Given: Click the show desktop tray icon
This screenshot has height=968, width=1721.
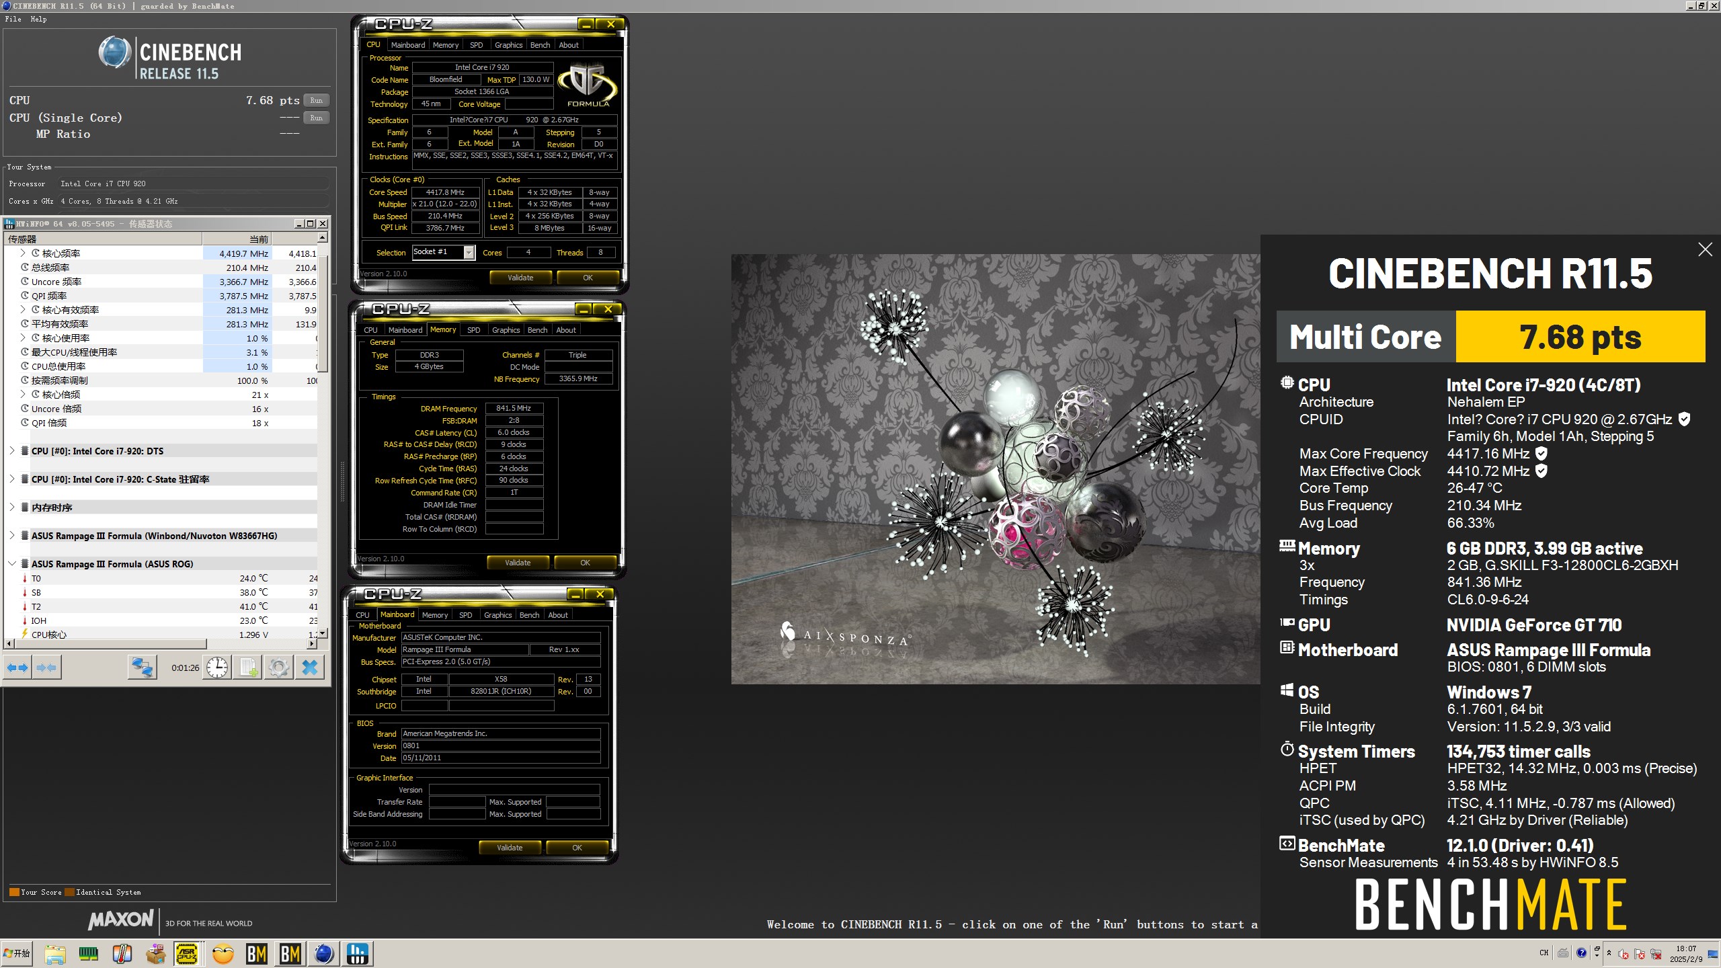Looking at the screenshot, I should (1712, 954).
